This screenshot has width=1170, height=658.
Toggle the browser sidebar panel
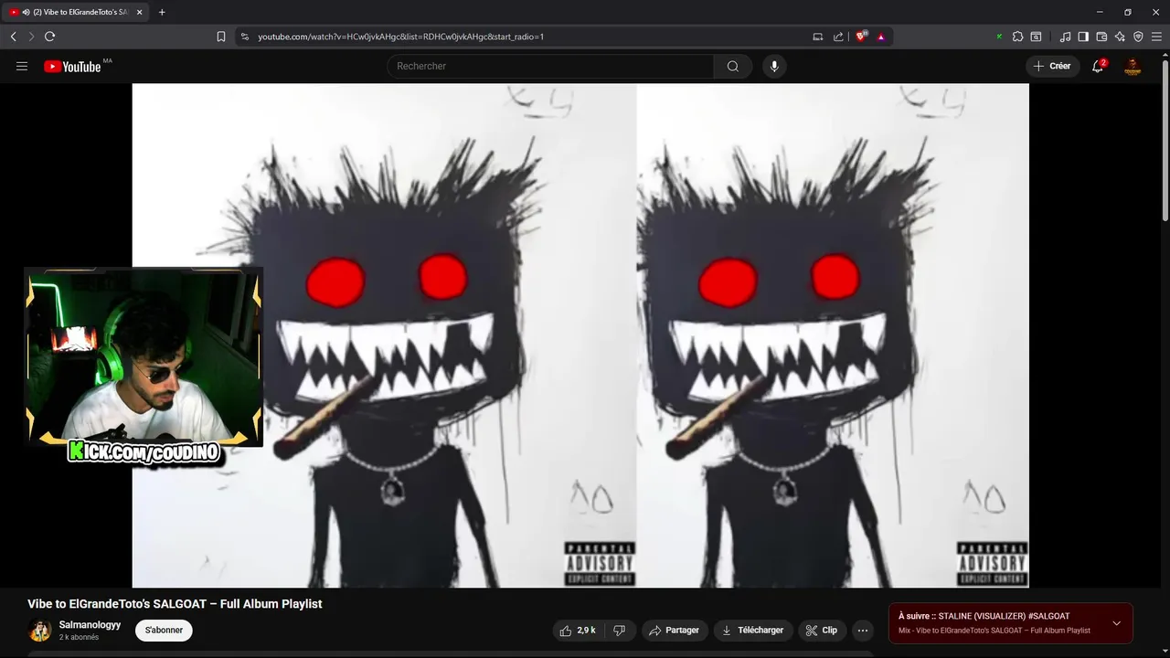pyautogui.click(x=1083, y=37)
